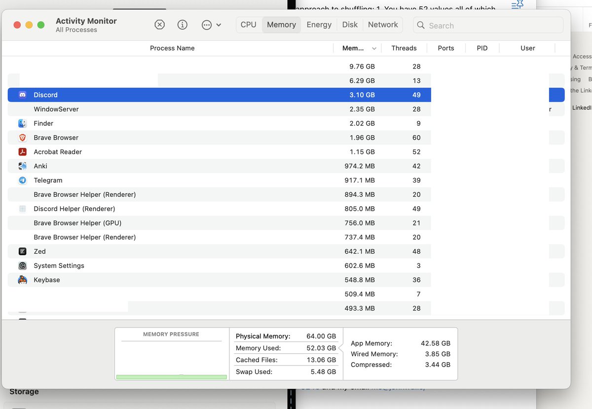Click the Finder icon in process list
The height and width of the screenshot is (409, 592).
[x=22, y=123]
